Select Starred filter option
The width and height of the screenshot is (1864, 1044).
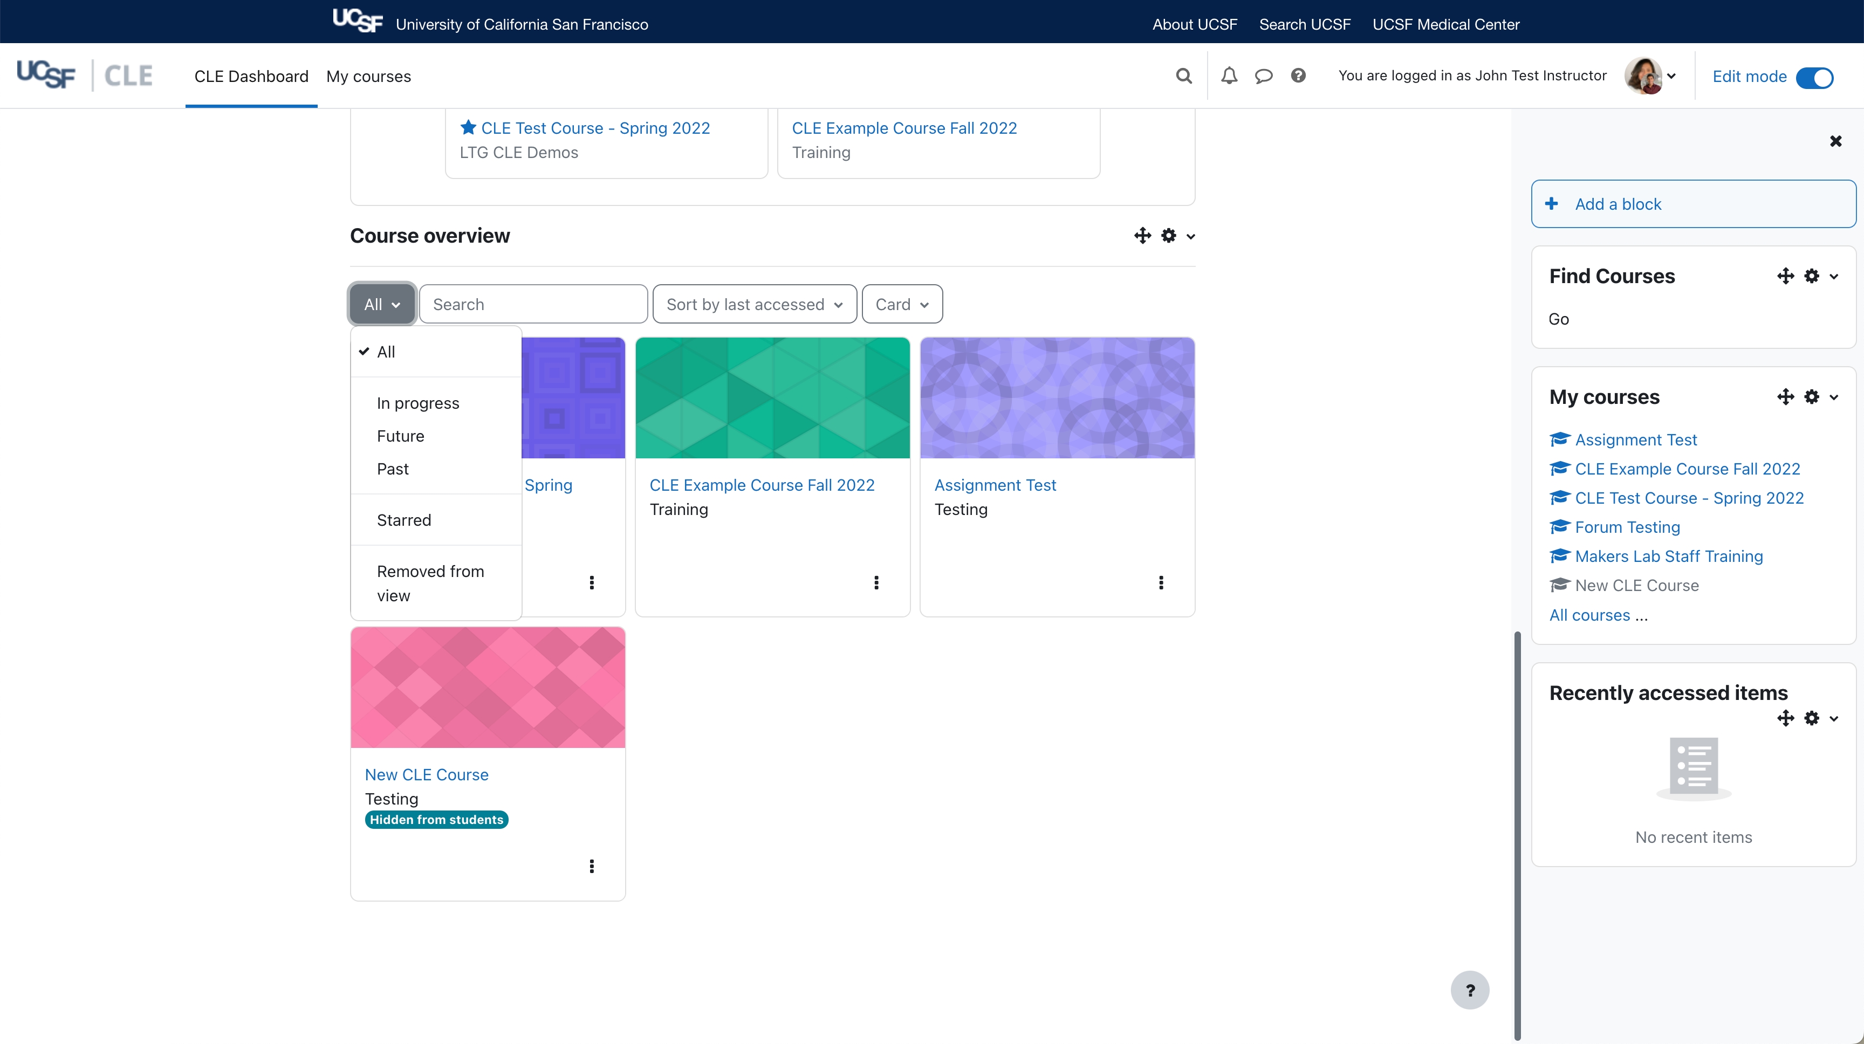[x=436, y=520]
